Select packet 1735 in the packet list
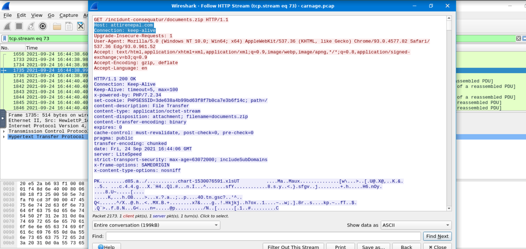Viewport: 526px width, 249px height. (x=45, y=70)
